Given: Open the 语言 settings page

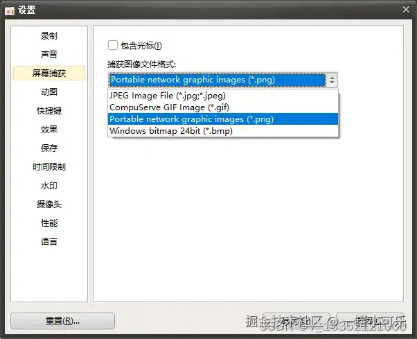Looking at the screenshot, I should point(49,242).
